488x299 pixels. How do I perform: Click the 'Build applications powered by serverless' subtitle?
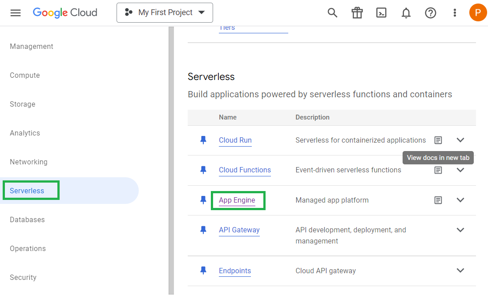[x=320, y=94]
